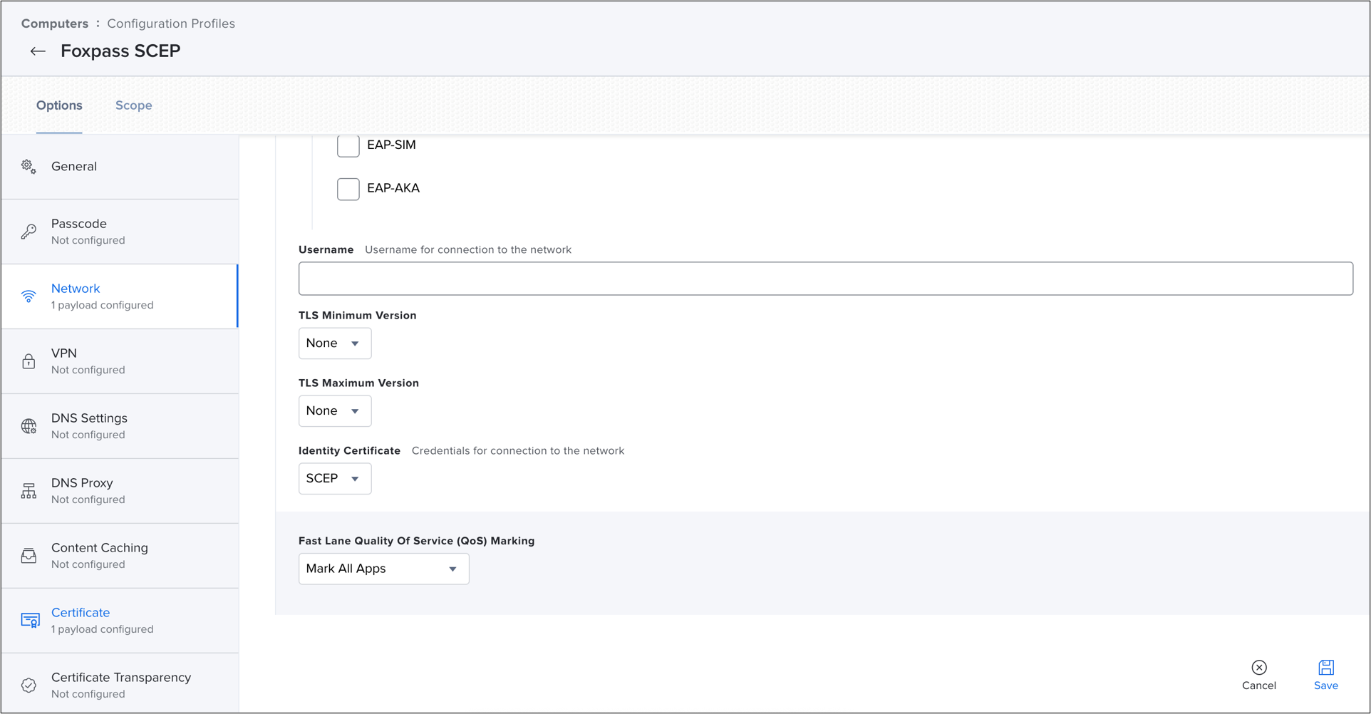
Task: Click the '1 payload configured' text under Network
Action: 102,305
